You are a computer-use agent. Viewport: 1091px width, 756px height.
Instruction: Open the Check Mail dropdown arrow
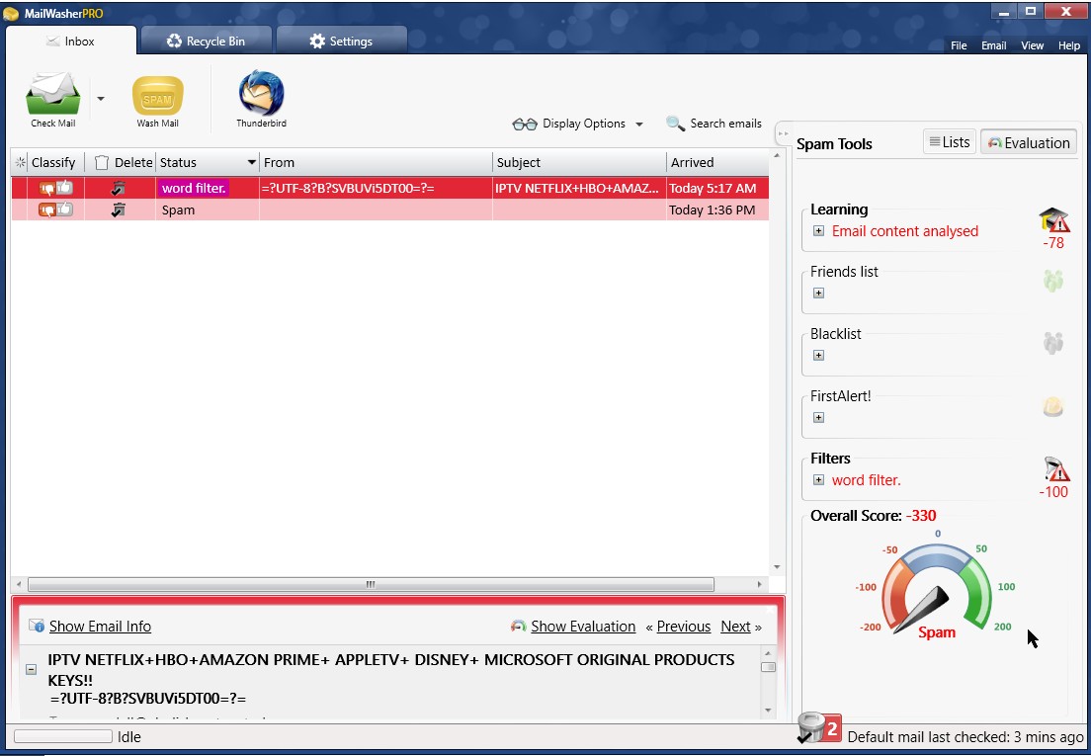tap(100, 99)
